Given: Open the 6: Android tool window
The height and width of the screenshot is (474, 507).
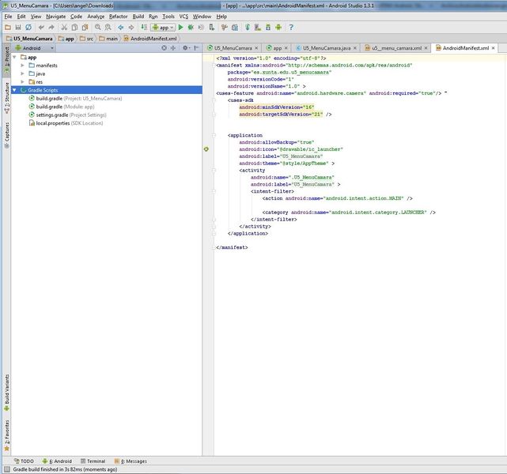Looking at the screenshot, I should (x=57, y=461).
